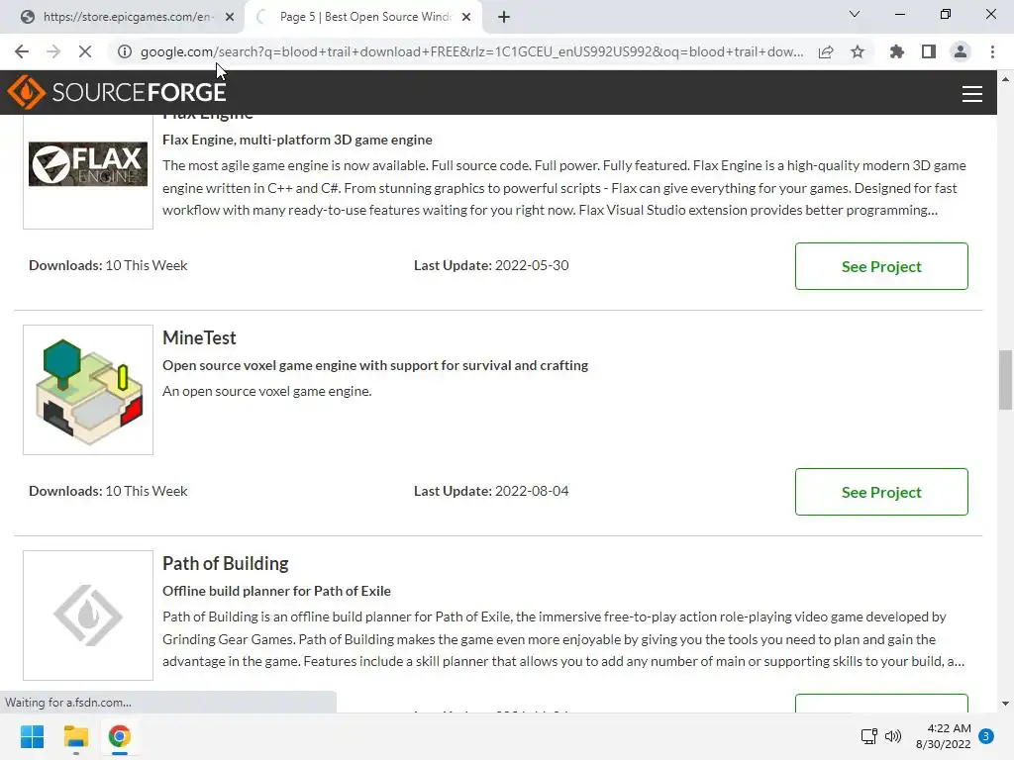Close the Page 5 SourceForge tab
Image resolution: width=1014 pixels, height=760 pixels.
coord(466,18)
